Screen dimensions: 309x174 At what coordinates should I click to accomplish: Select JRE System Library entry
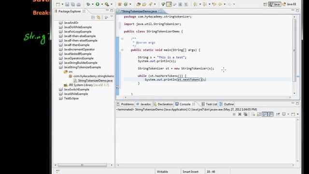click(86, 85)
